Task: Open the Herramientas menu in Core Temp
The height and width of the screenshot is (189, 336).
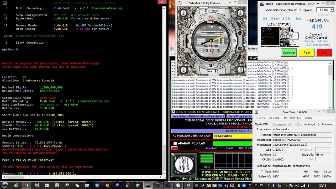Action: coord(292,118)
